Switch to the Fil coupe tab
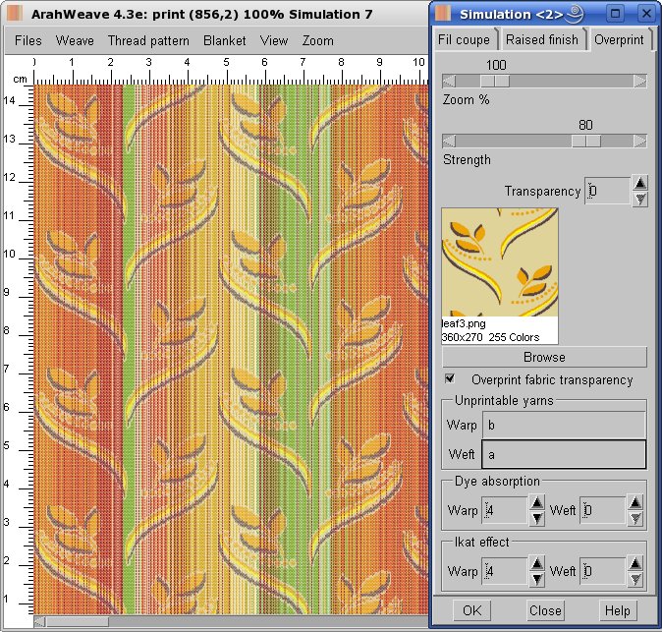This screenshot has width=662, height=632. 467,40
